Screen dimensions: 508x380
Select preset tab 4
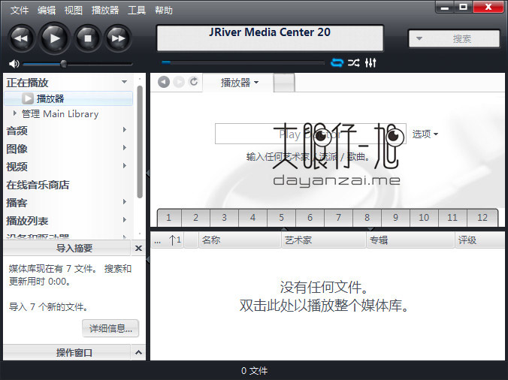[252, 218]
